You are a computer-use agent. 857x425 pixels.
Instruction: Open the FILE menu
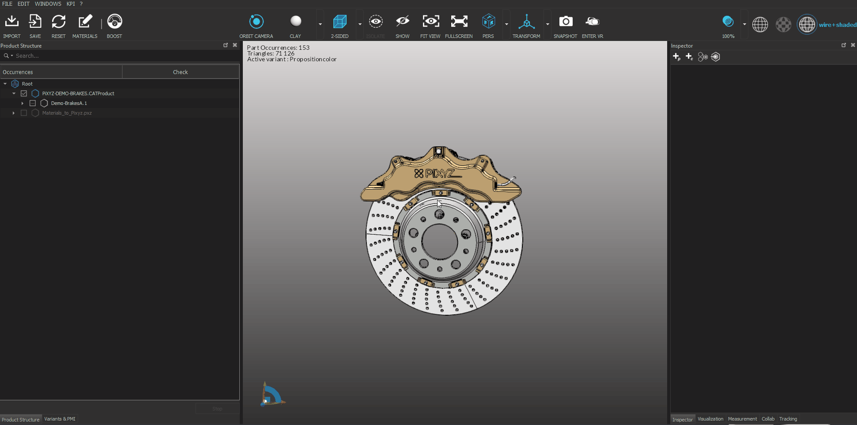8,4
